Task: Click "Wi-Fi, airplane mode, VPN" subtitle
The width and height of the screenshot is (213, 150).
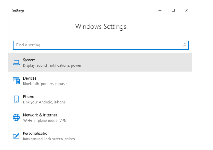Action: pos(45,120)
